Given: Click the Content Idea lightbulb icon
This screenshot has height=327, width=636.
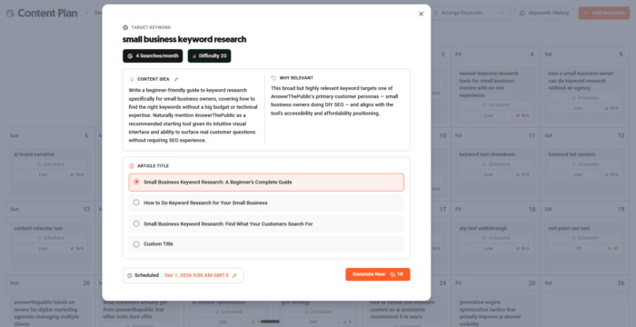Looking at the screenshot, I should [x=132, y=79].
